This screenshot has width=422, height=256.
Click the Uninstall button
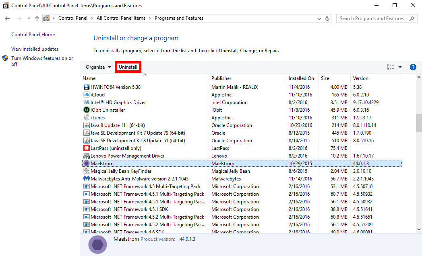pyautogui.click(x=128, y=67)
